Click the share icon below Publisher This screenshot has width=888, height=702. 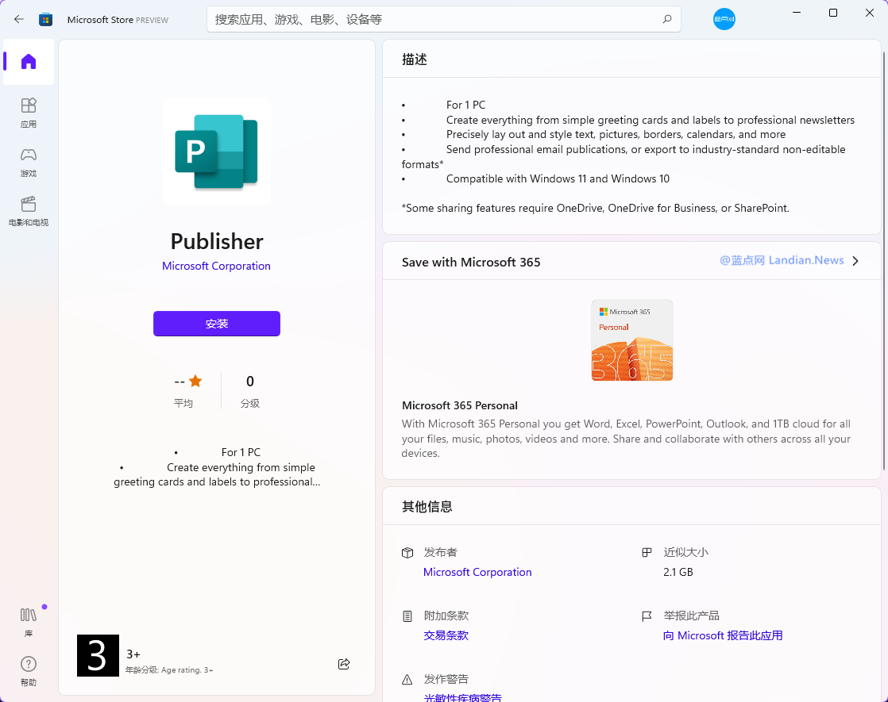[x=344, y=664]
